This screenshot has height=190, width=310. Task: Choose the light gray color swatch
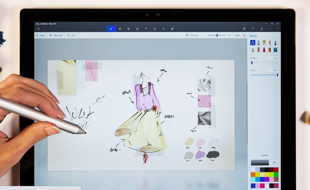pyautogui.click(x=258, y=170)
